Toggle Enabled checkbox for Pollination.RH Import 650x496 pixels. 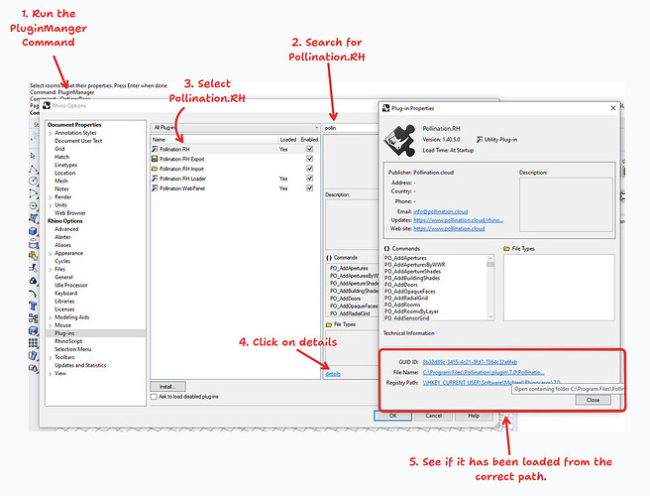pyautogui.click(x=310, y=169)
